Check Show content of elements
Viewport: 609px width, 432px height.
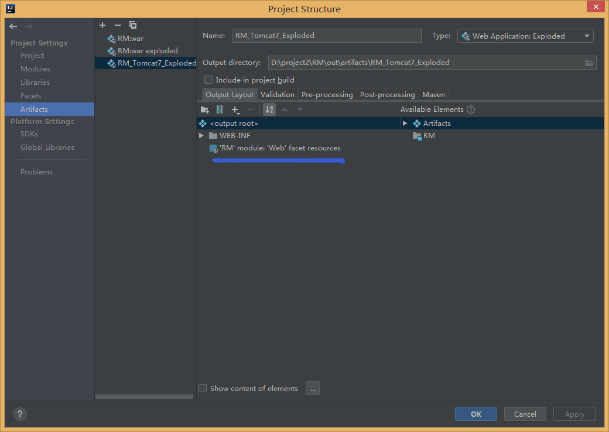click(203, 388)
